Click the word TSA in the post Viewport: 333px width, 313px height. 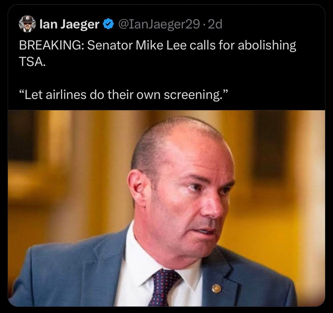(31, 62)
